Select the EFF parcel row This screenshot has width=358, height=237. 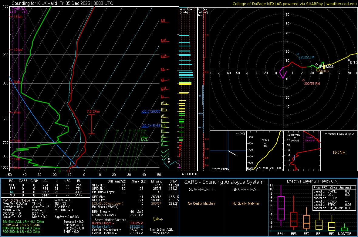click(x=46, y=189)
